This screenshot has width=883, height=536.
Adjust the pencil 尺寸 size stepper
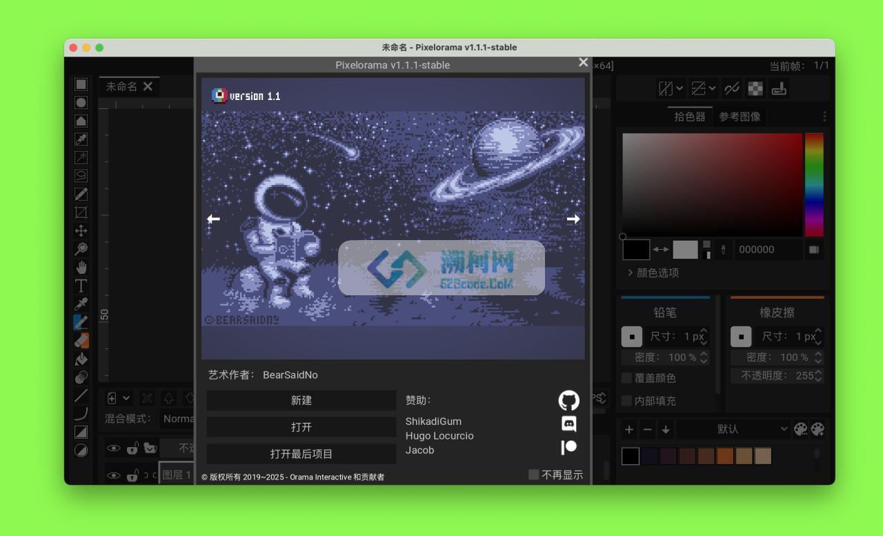[x=703, y=337]
